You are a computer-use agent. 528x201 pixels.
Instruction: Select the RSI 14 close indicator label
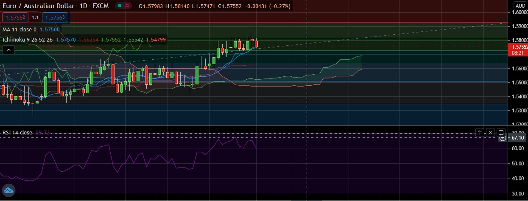pyautogui.click(x=17, y=132)
